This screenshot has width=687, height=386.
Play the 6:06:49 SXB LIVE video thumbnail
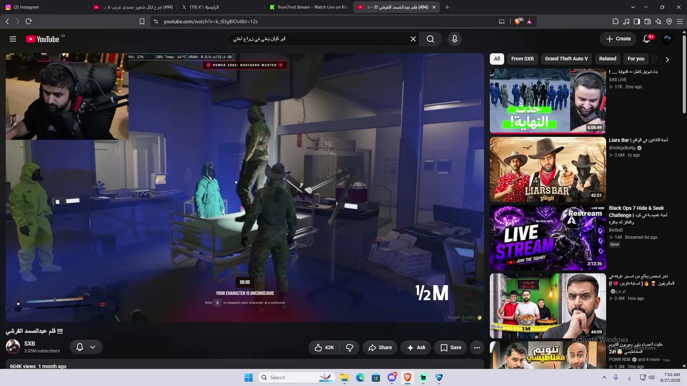click(x=547, y=101)
